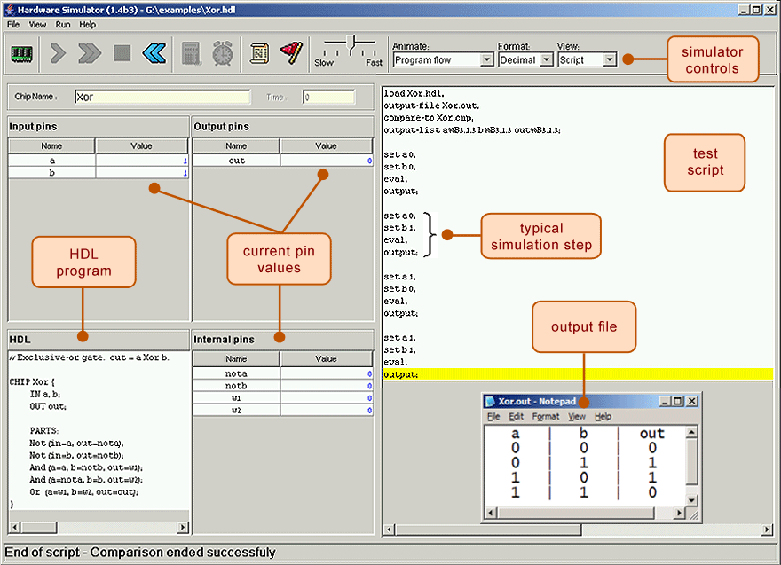Screen dimensions: 781x565
Task: Open the Format dropdown showing Decimal
Action: [523, 60]
